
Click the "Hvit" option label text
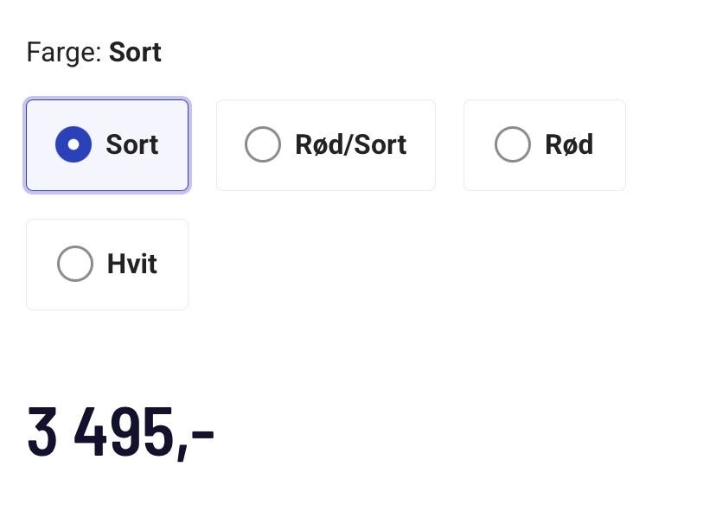(131, 264)
